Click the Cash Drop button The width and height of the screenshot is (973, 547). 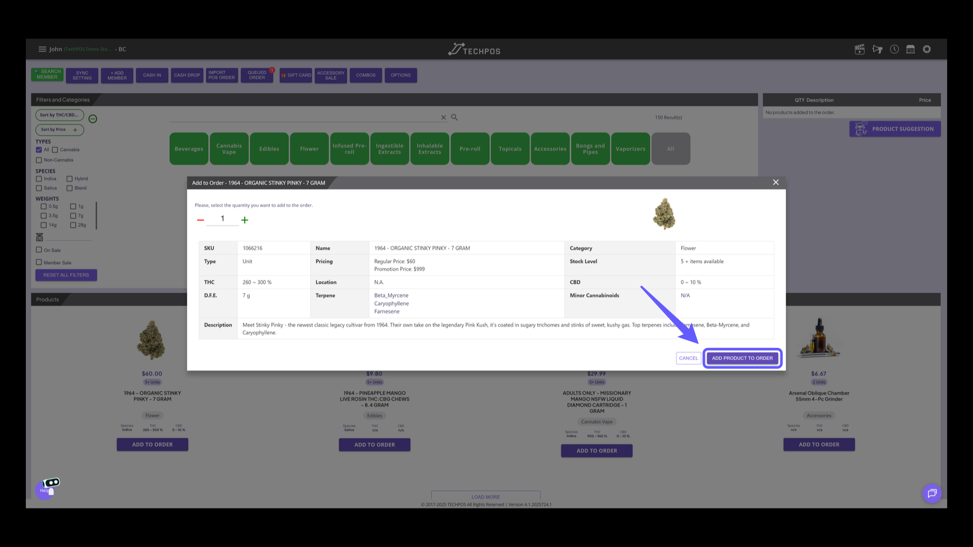click(187, 75)
